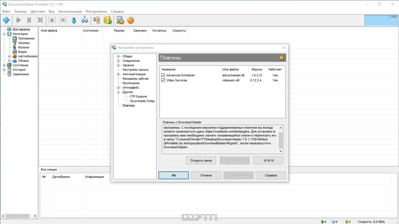
Task: Uncheck the Video Services plugin
Action: tap(163, 80)
